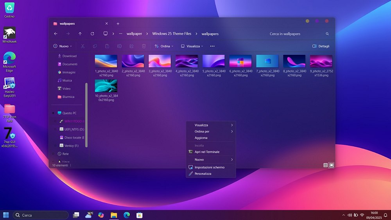Open the Ordina sort dropdown
The image size is (391, 220).
point(164,46)
